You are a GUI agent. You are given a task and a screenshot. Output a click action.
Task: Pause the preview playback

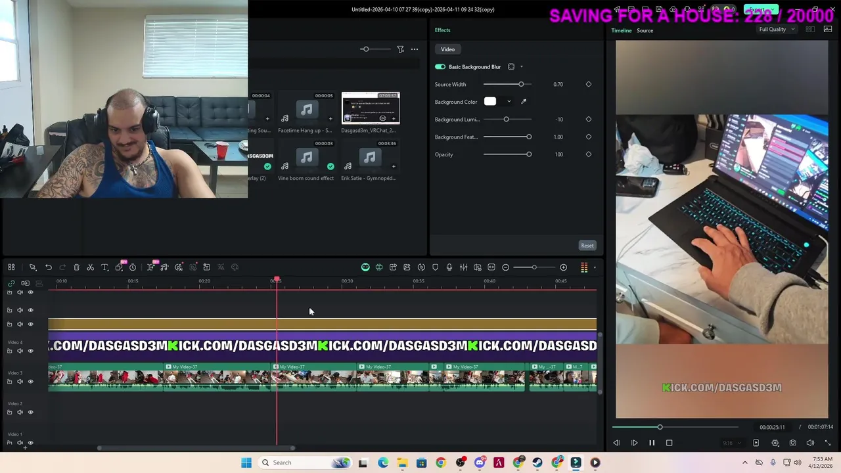pos(652,443)
